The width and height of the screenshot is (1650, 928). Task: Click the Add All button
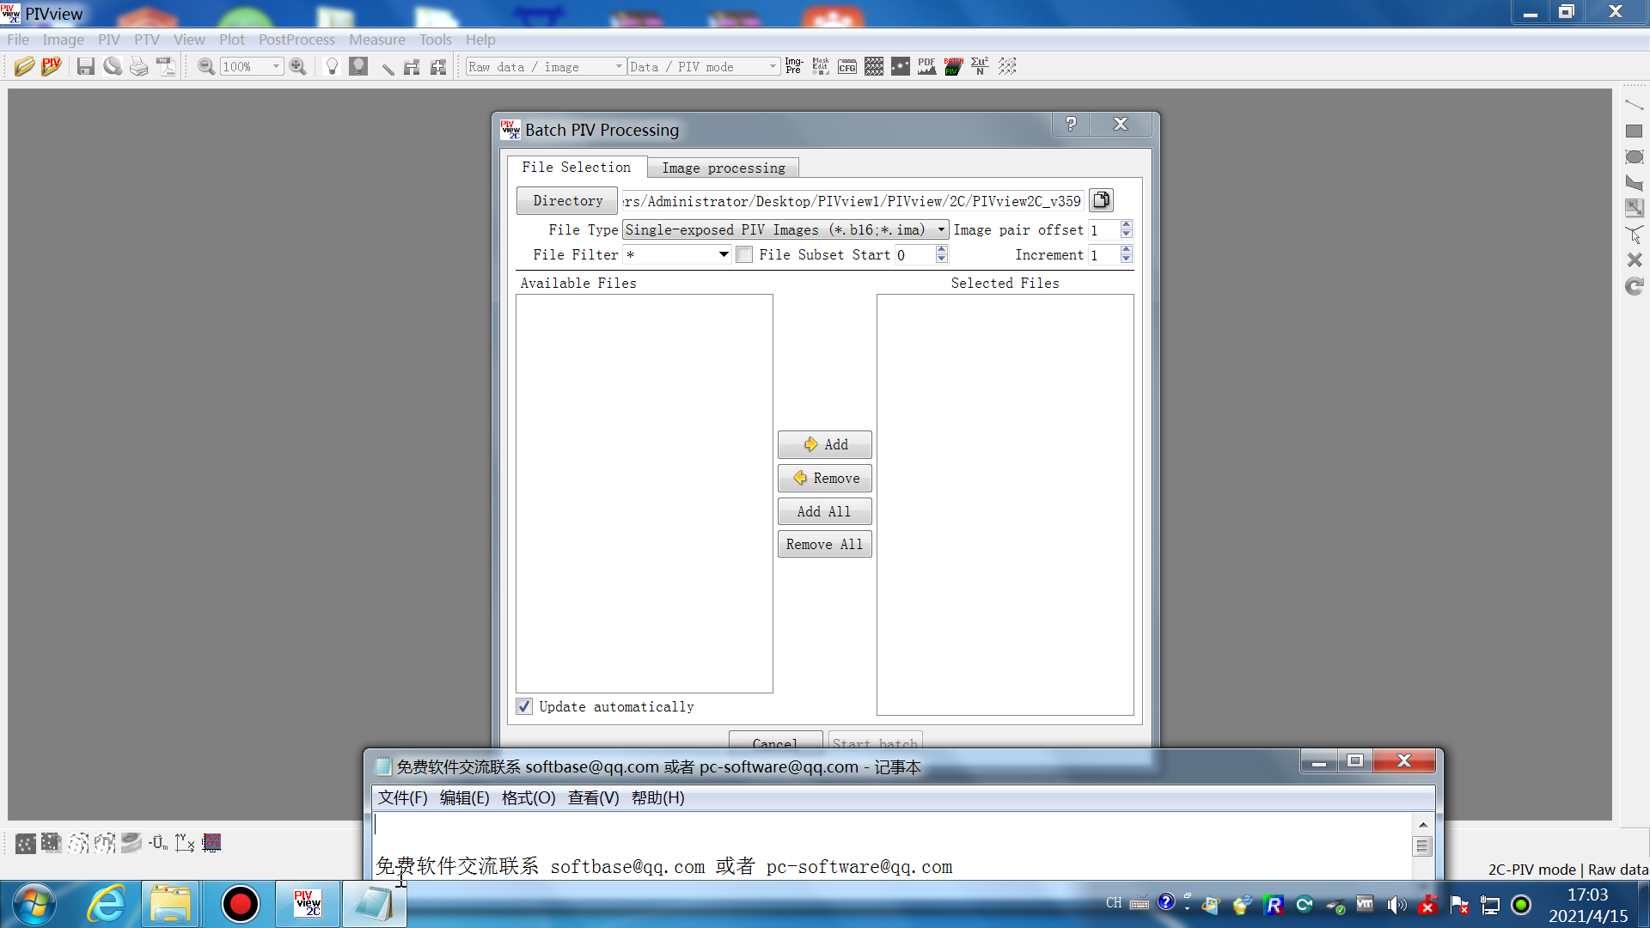point(824,511)
